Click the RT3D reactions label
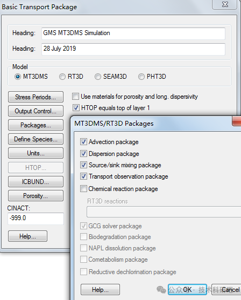The height and width of the screenshot is (300, 241). 108,201
